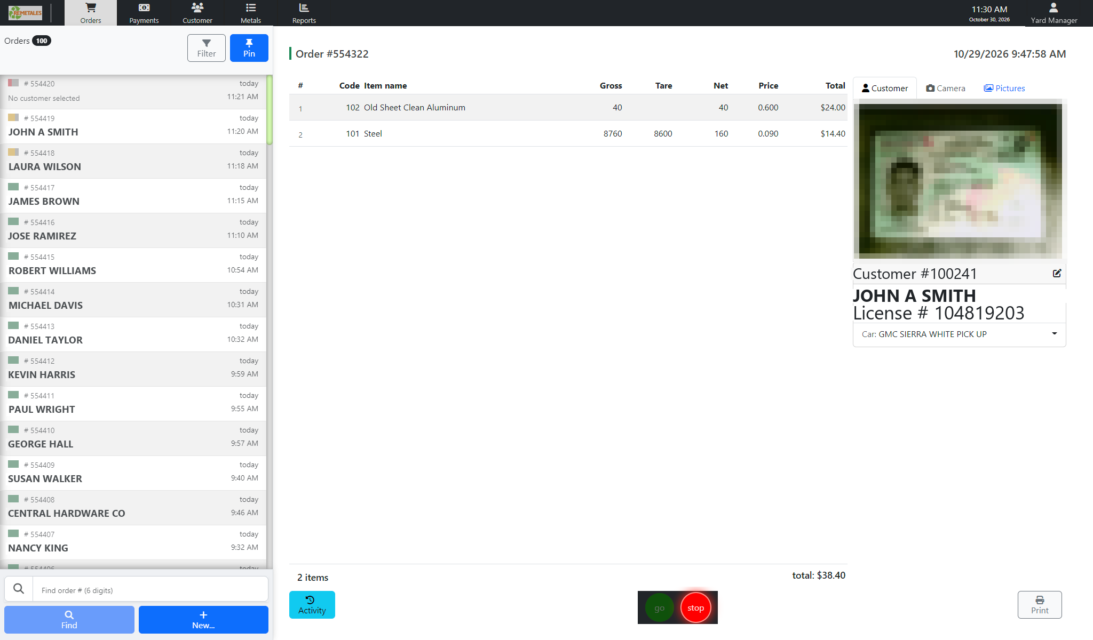Select order MICHAEL DAVIS
This screenshot has height=640, width=1093.
point(133,300)
